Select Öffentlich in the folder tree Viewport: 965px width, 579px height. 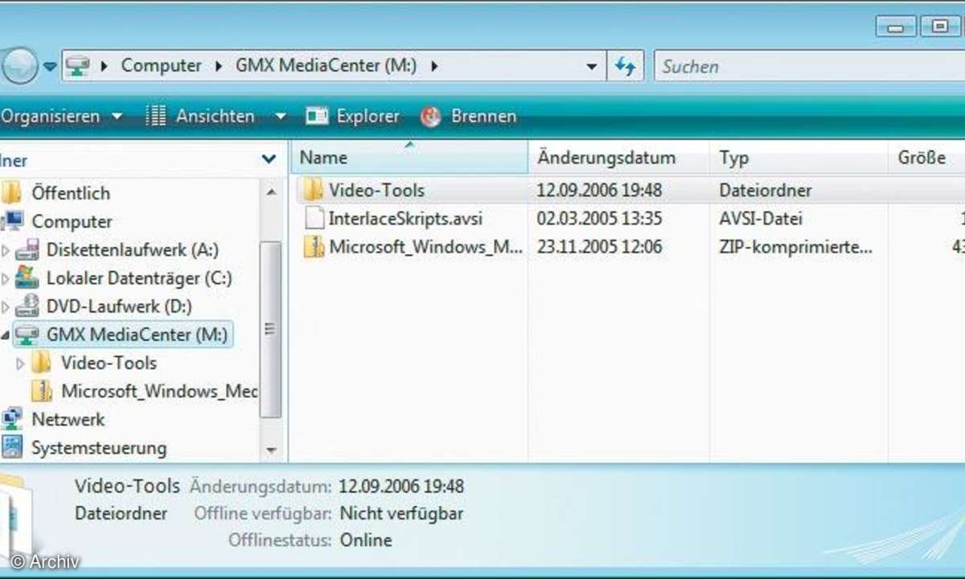click(71, 193)
